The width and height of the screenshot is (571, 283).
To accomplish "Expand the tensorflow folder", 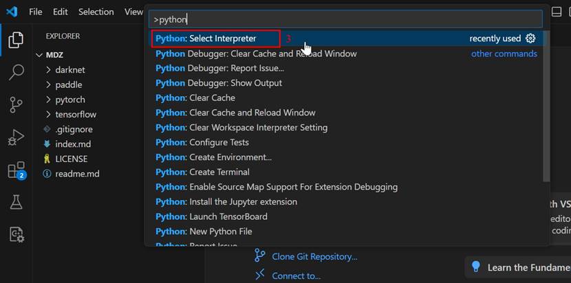I will (48, 115).
